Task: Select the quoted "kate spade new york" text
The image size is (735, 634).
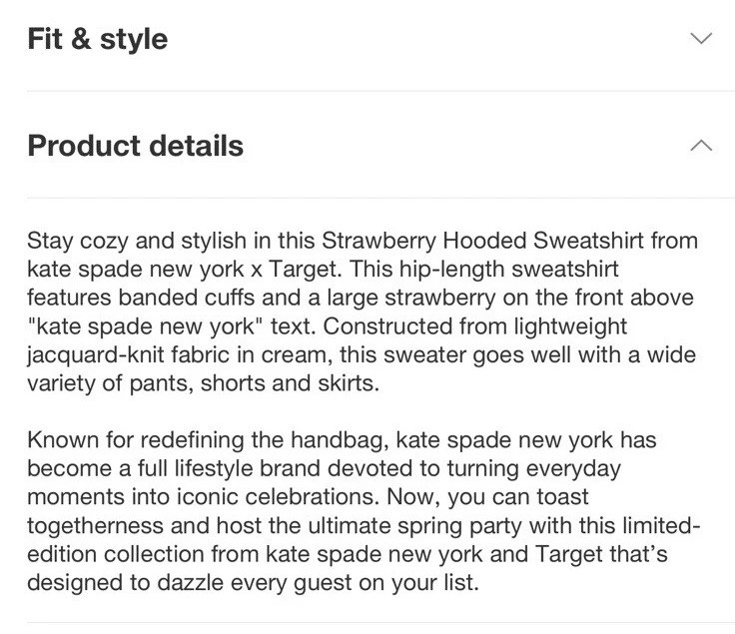Action: point(146,326)
